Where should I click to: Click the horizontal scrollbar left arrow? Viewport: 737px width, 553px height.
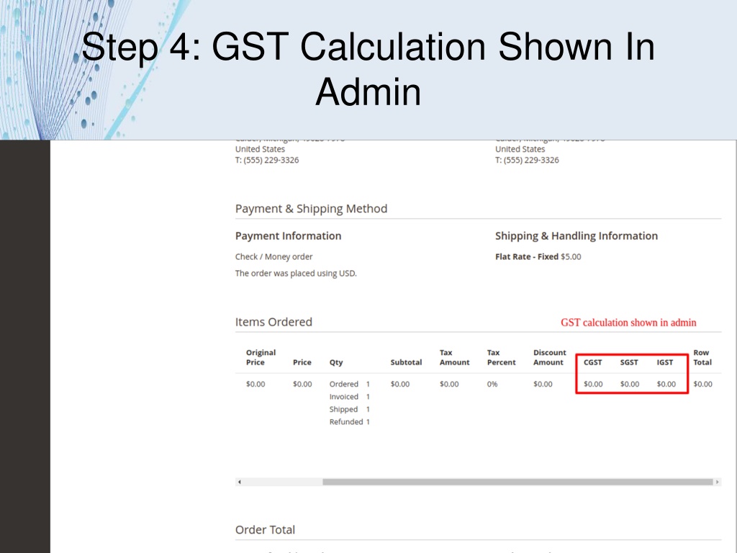click(x=240, y=482)
